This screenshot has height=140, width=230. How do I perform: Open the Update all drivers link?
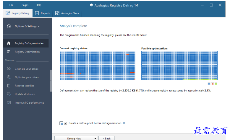click(x=25, y=94)
